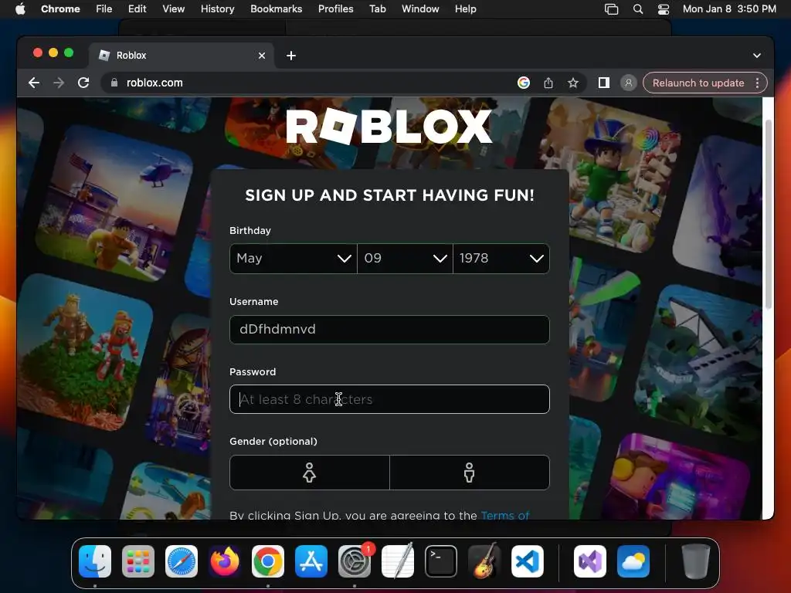Select the female gender icon
Screen dimensions: 791x593
pos(309,473)
